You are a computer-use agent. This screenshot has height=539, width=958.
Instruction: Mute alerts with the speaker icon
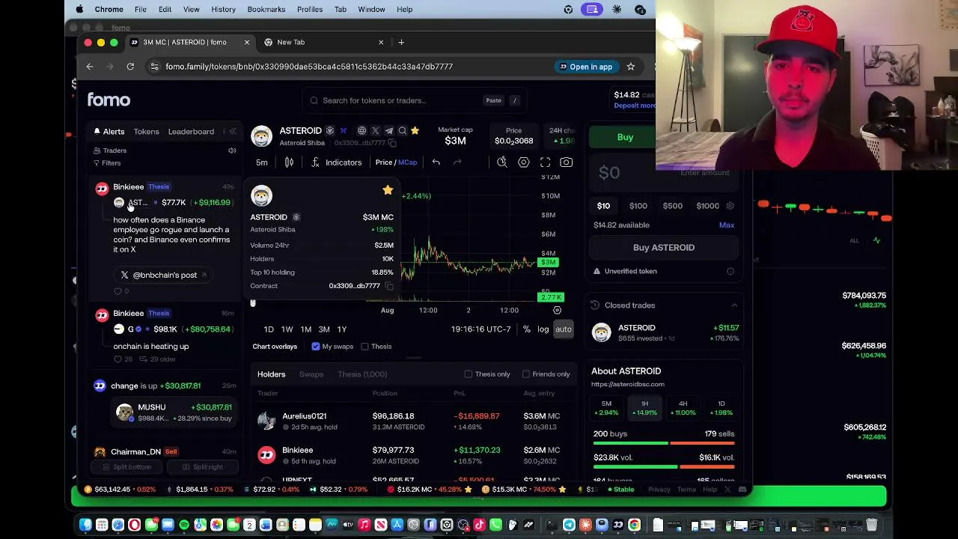click(232, 150)
